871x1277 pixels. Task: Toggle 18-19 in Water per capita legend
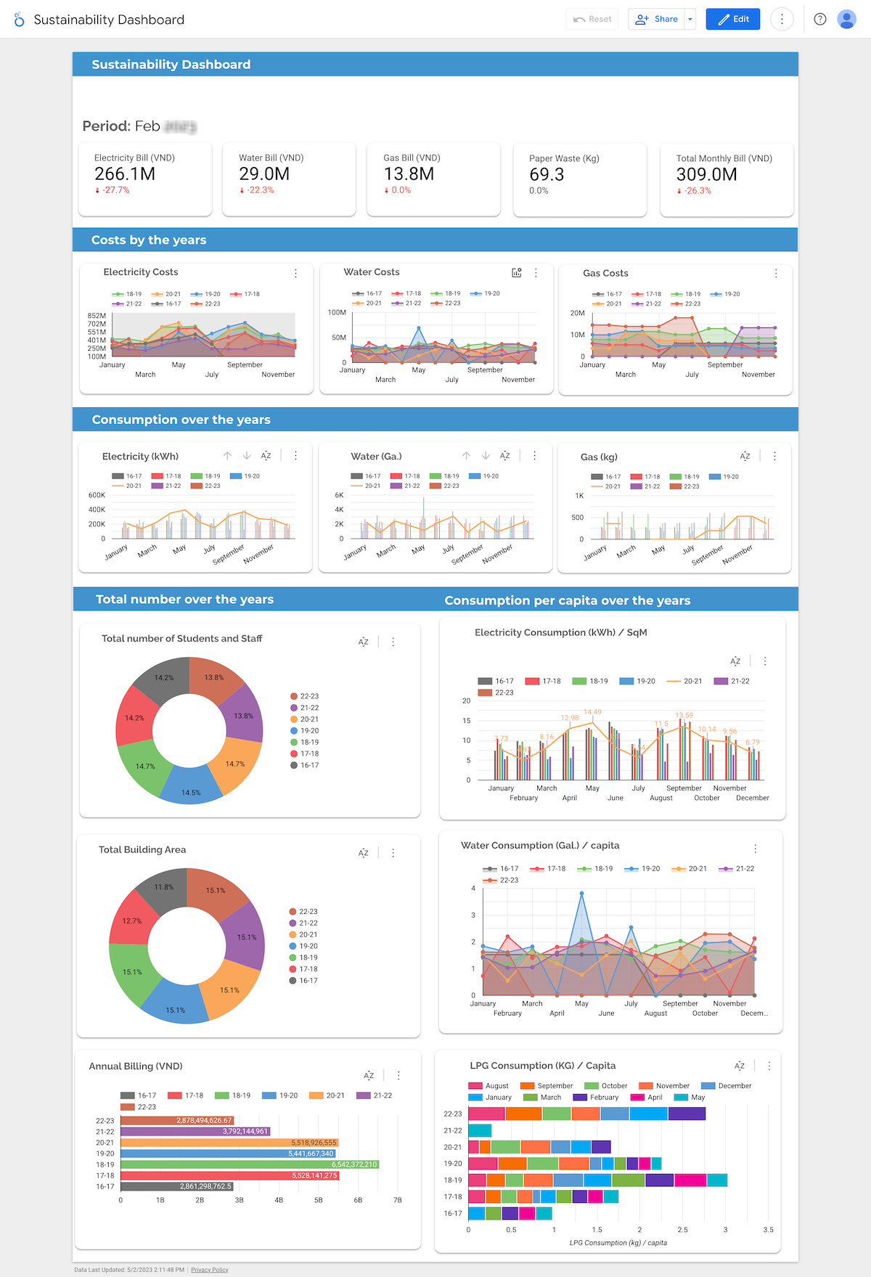click(595, 868)
